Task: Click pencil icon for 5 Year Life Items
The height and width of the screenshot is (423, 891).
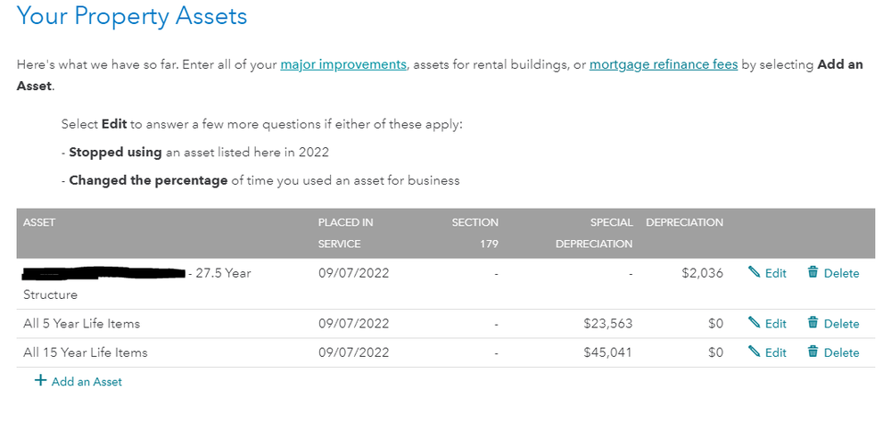Action: point(754,323)
